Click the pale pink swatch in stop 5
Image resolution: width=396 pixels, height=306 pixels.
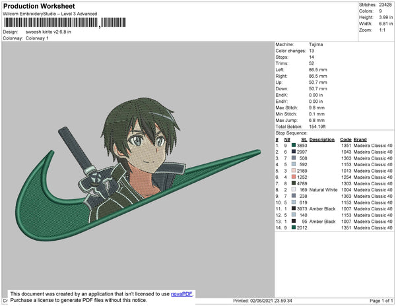point(294,171)
